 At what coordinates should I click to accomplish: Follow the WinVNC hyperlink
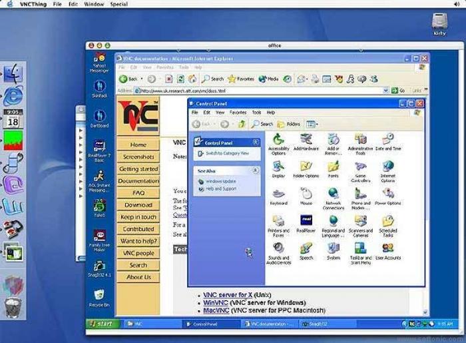pyautogui.click(x=216, y=302)
